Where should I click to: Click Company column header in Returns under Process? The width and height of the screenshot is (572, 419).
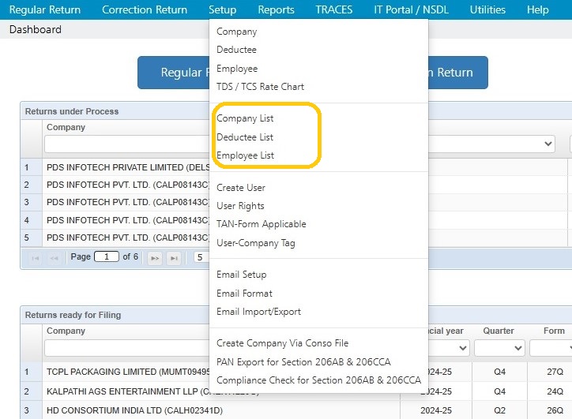(66, 127)
